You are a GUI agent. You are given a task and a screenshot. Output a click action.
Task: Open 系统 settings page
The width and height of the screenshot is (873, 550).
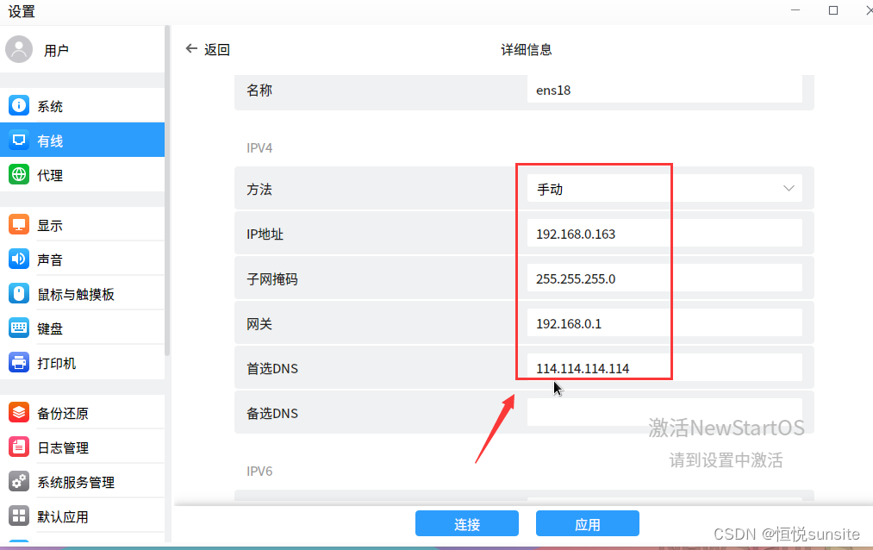point(83,106)
